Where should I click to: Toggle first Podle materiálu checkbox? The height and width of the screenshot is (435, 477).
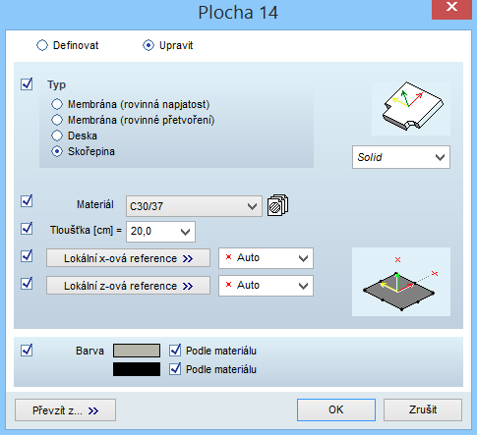175,351
